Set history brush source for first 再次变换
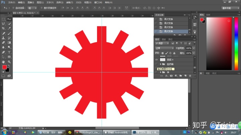The width and height of the screenshot is (241, 135). click(156, 19)
